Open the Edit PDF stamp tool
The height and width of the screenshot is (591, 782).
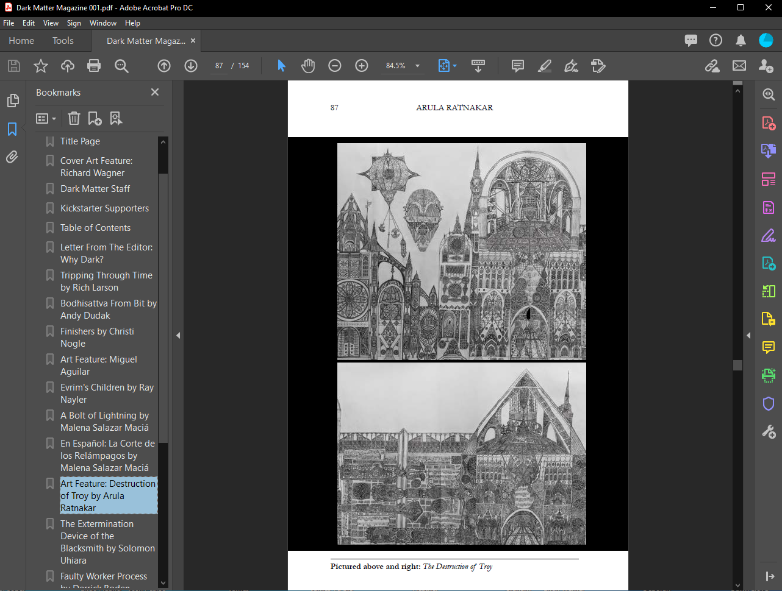(x=598, y=66)
